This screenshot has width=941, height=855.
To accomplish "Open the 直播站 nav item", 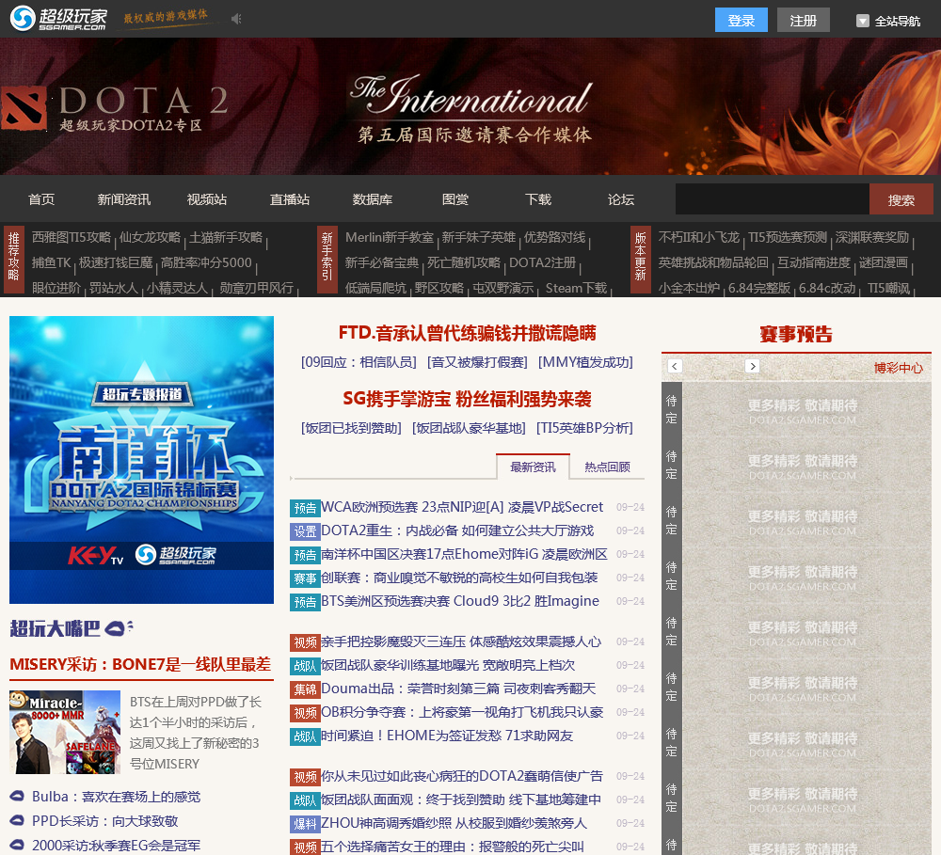I will pos(290,199).
